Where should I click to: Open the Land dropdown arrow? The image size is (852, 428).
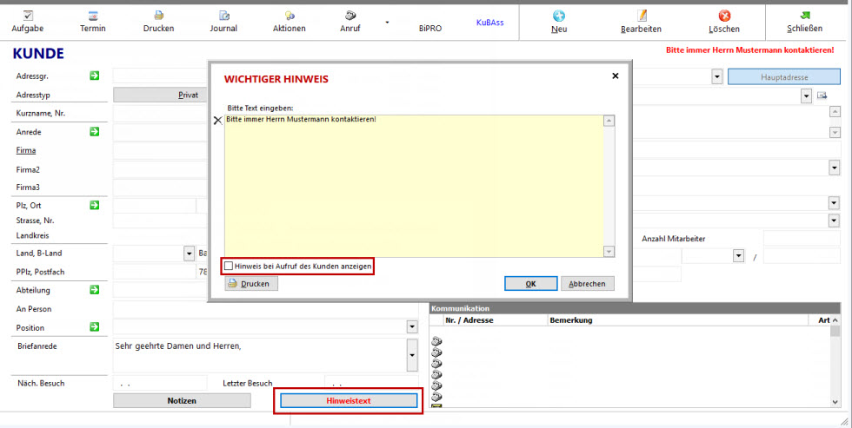click(x=189, y=254)
